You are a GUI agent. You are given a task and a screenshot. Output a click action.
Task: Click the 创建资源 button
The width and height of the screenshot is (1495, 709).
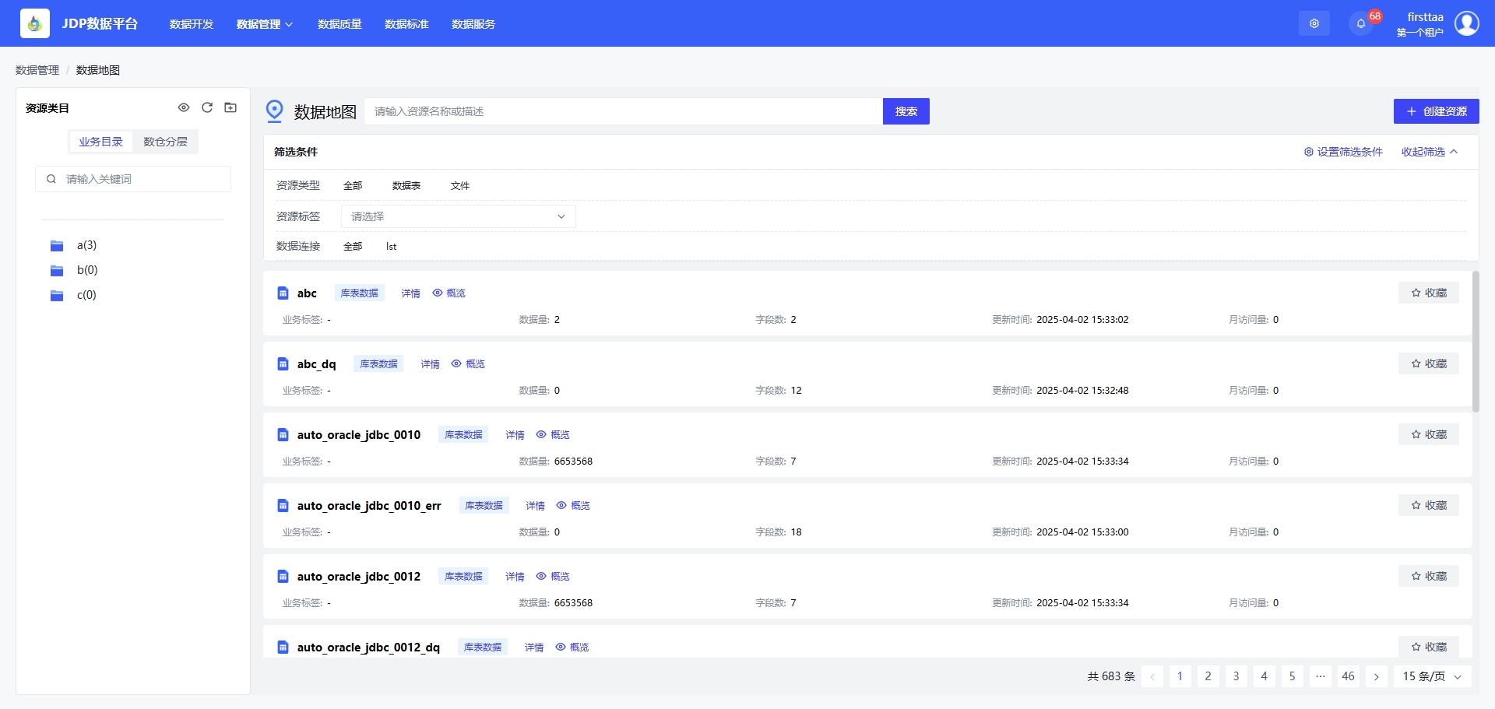1436,111
